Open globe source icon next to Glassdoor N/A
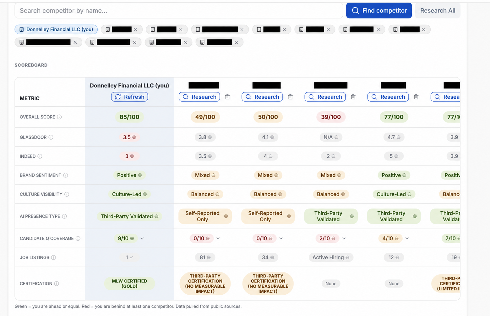490x316 pixels. click(x=336, y=137)
